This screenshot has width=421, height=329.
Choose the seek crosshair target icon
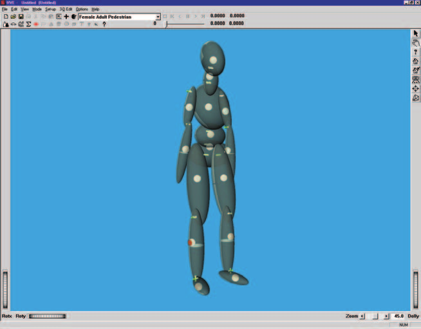tap(416, 88)
